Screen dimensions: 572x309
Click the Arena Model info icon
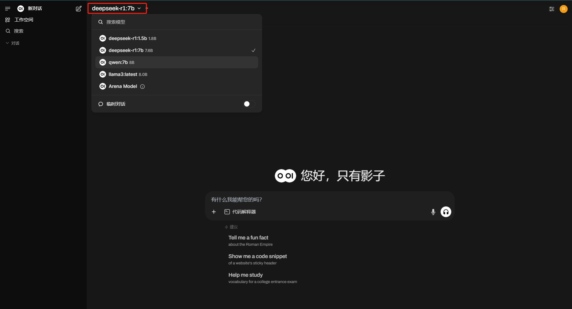(x=142, y=87)
